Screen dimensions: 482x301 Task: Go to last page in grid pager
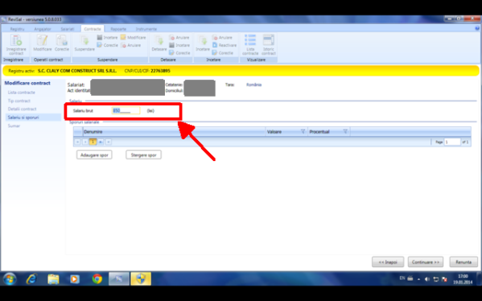click(x=108, y=142)
